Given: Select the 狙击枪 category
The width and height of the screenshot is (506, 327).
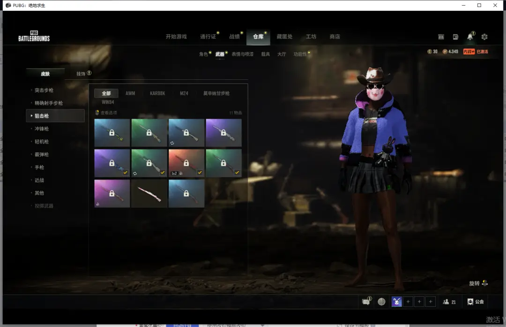Looking at the screenshot, I should tap(55, 116).
